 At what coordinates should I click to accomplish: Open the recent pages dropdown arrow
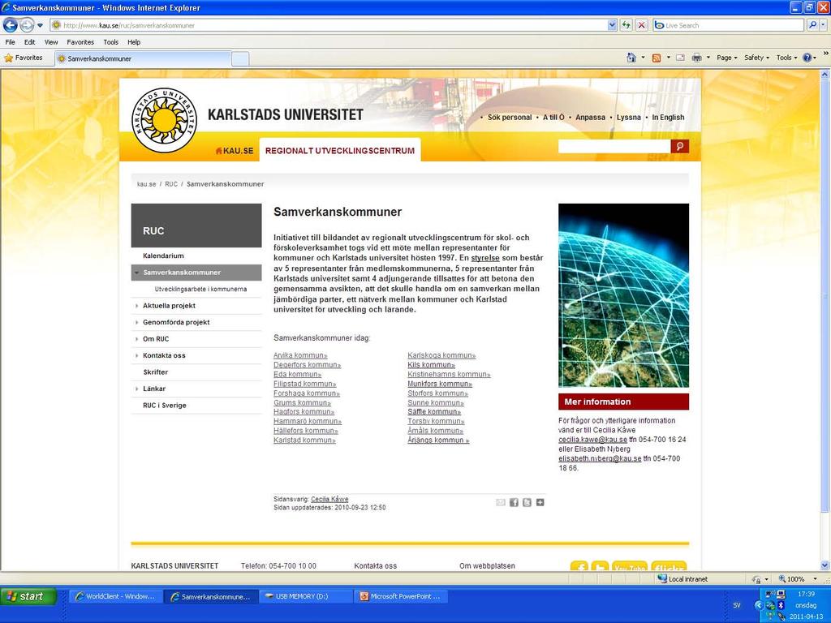pos(40,25)
